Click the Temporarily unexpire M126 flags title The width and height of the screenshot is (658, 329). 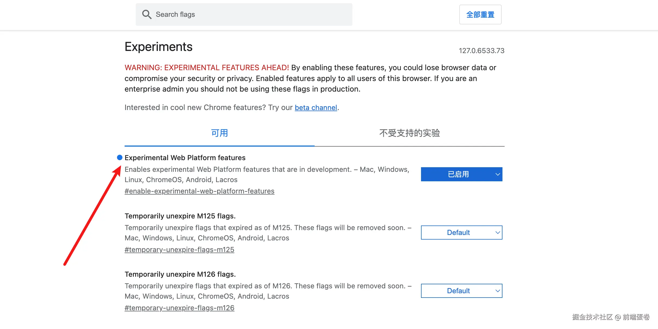[180, 274]
